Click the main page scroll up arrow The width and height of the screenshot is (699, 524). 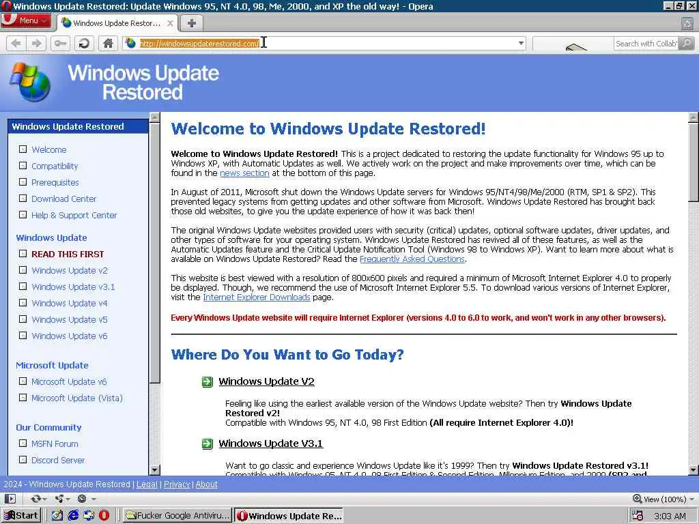pos(694,117)
